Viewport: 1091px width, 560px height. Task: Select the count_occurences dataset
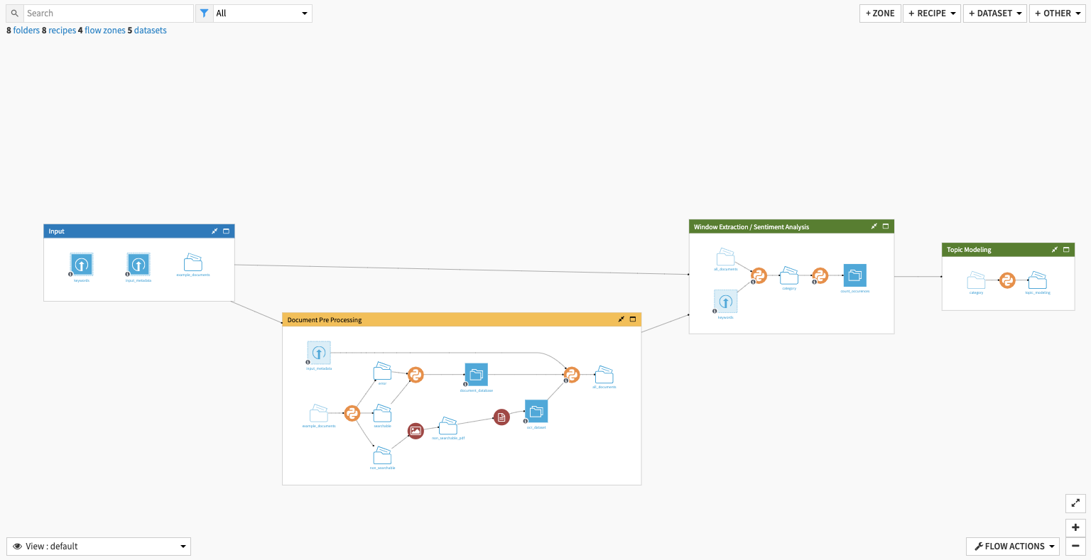855,275
